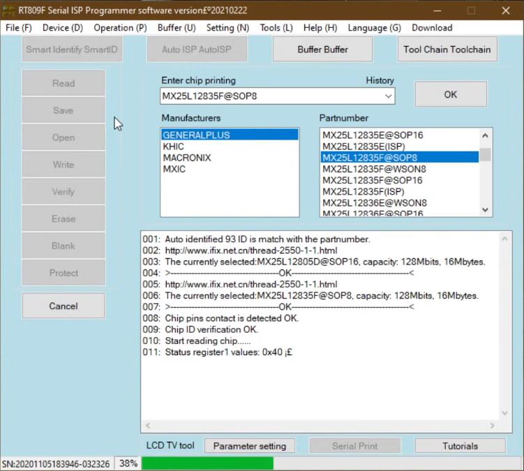Select MX25L12835F(ISP) part number

(400, 192)
